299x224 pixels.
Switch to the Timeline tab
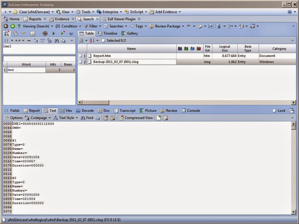click(x=108, y=33)
